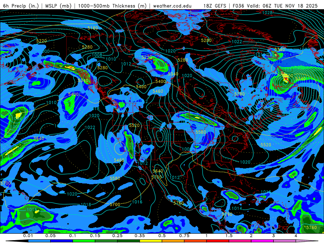Viewport: 324px width, 243px height.
Task: Click the '0.1' colorbar tick label
Action: tap(72, 236)
